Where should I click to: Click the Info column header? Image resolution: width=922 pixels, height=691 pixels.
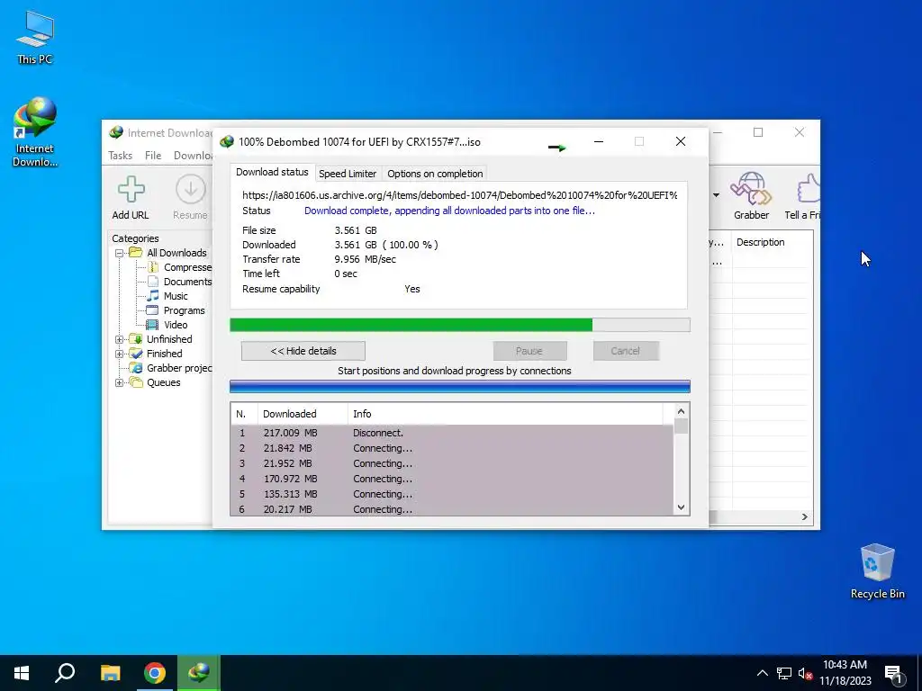(x=506, y=414)
